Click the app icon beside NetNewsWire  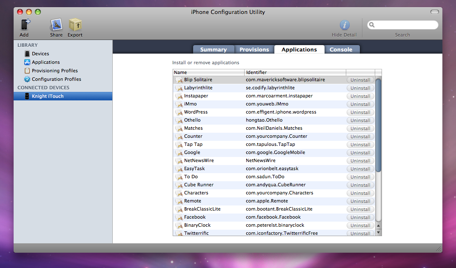click(179, 161)
